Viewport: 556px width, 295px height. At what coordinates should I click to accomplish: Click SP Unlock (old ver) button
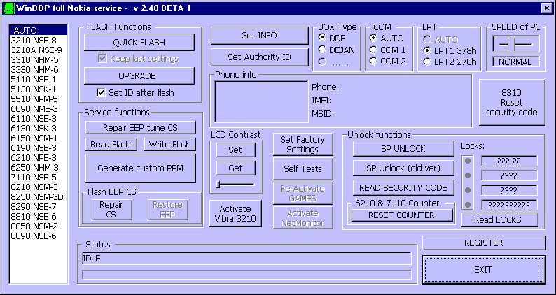(403, 168)
